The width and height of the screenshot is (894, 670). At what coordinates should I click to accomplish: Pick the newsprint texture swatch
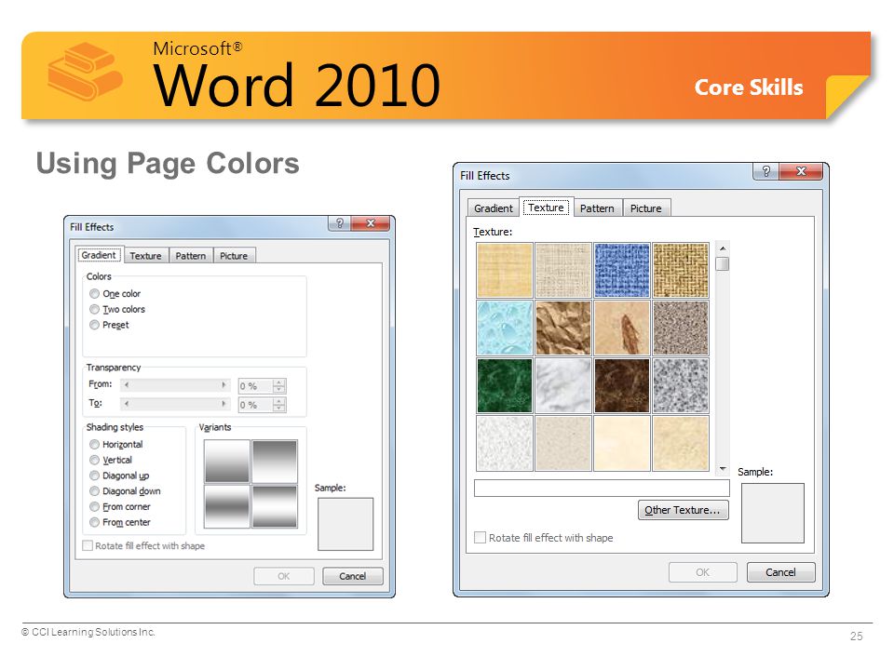(x=505, y=443)
